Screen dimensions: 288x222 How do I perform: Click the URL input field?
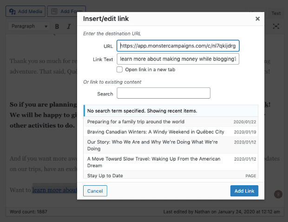178,46
